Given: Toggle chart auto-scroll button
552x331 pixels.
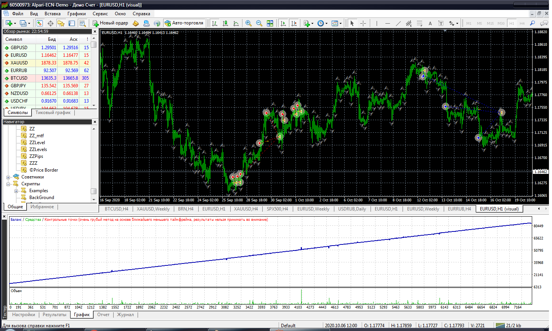Looking at the screenshot, I should coord(283,23).
